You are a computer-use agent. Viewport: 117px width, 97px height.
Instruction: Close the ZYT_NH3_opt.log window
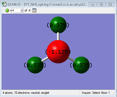tap(110, 5)
